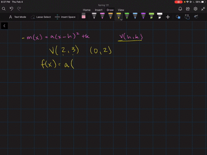Image resolution: width=207 pixels, height=155 pixels.
Task: Redo the undone action
Action: click(19, 9)
